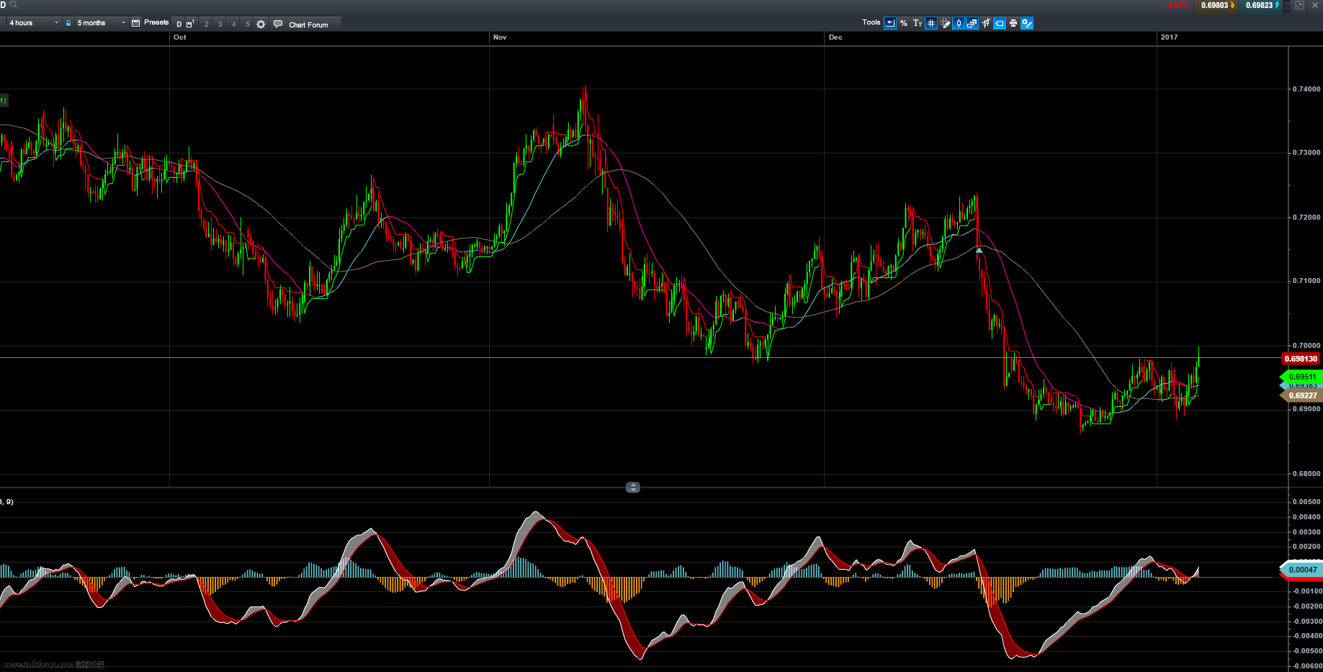The image size is (1323, 672).
Task: Click the Tools label
Action: (871, 22)
